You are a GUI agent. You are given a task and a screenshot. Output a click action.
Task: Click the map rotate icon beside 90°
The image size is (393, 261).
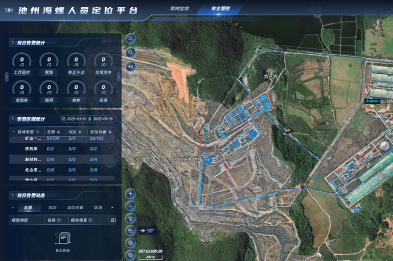click(x=131, y=231)
